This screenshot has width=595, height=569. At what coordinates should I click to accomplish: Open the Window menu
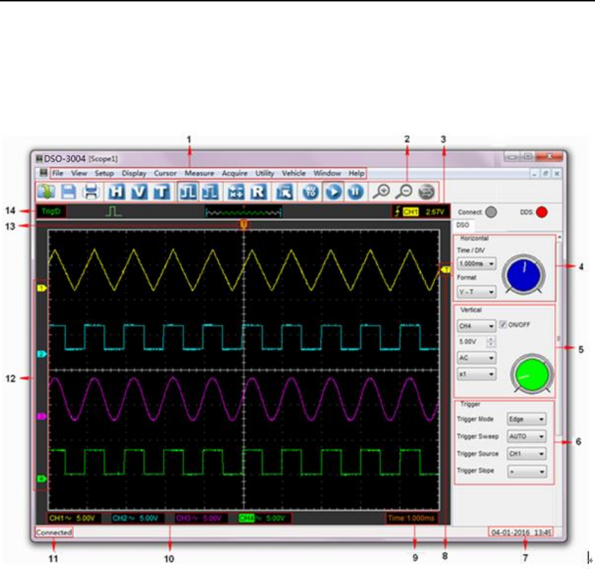(327, 173)
